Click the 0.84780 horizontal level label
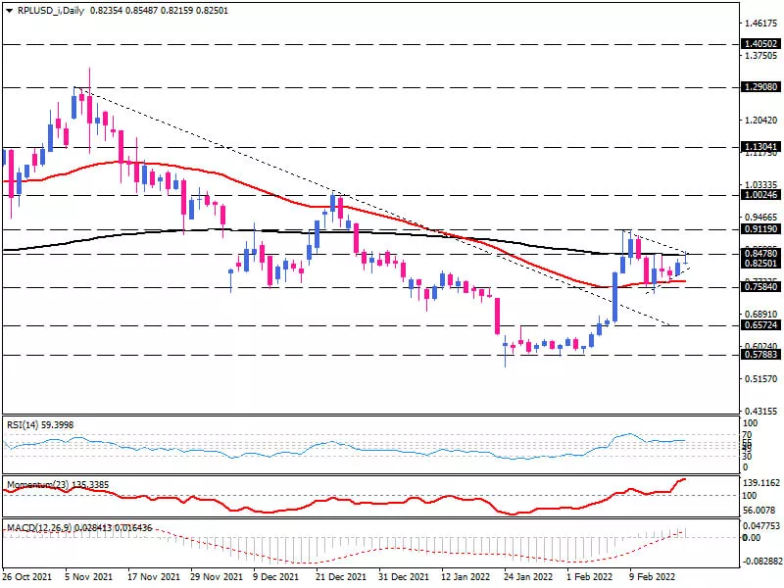This screenshot has height=588, width=784. coord(761,254)
